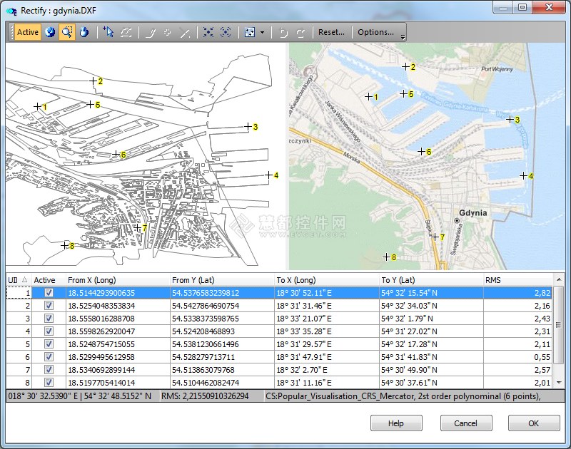
Task: Open the dropdown arrow beside the points icon
Action: (263, 32)
